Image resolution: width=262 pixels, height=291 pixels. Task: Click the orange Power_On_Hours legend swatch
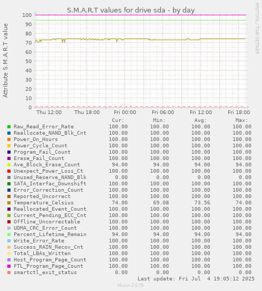coord(9,139)
